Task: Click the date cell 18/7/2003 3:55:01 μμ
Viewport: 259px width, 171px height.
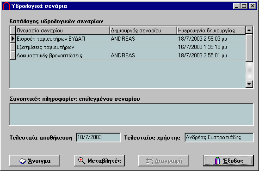Action: coord(211,55)
